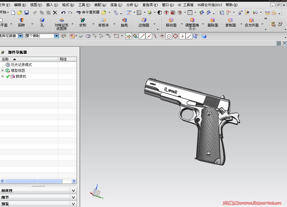
Task: Undo the last operation
Action: [x=63, y=13]
